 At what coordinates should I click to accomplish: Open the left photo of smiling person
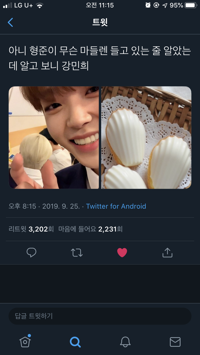[x=54, y=137]
